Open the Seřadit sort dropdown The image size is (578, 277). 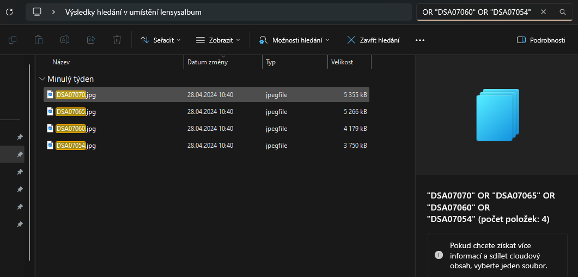(161, 40)
